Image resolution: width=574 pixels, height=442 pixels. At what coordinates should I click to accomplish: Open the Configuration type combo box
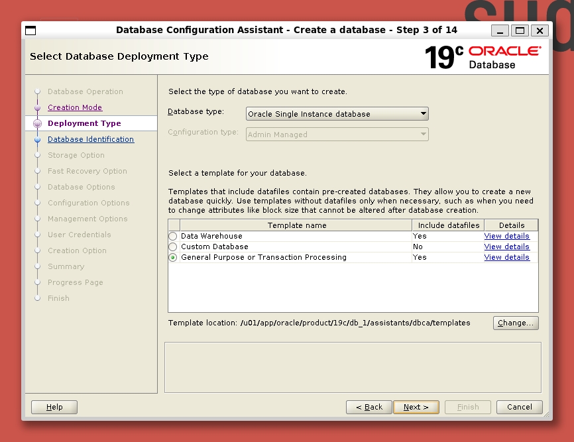coord(337,135)
